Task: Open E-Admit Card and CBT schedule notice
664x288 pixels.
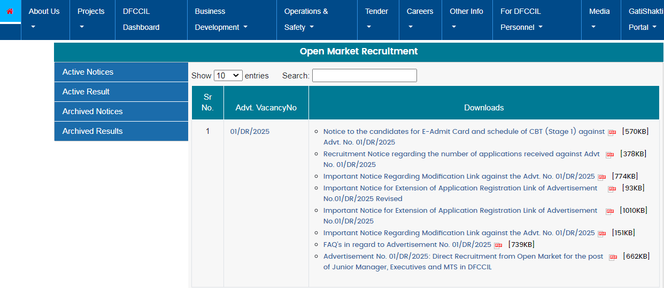Action: click(464, 137)
